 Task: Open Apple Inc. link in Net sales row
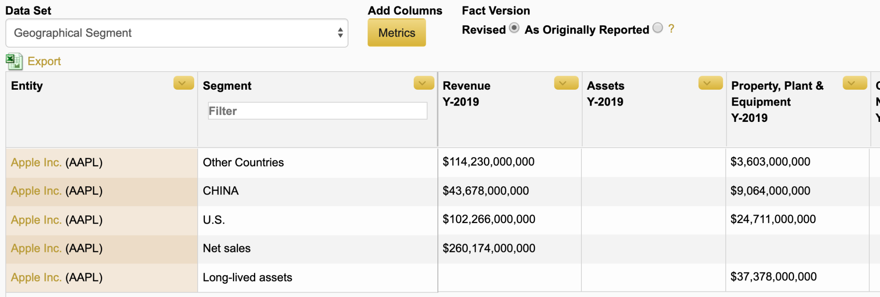[36, 249]
